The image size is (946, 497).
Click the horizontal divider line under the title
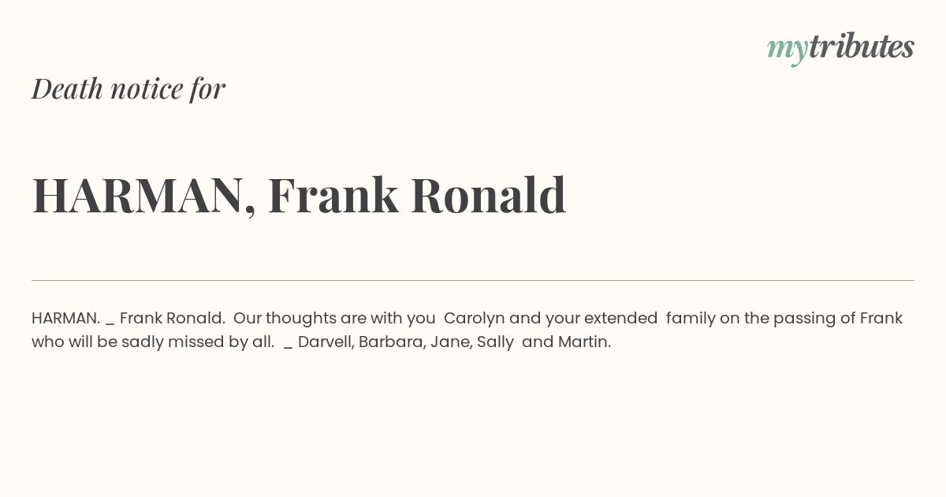point(473,280)
